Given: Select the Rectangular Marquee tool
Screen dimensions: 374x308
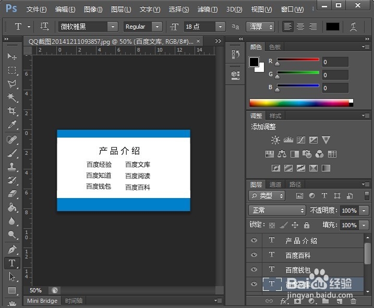Looking at the screenshot, I should coord(11,70).
